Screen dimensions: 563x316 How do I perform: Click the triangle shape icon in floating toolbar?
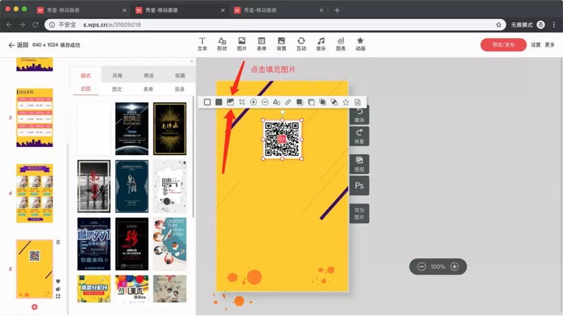(x=276, y=102)
